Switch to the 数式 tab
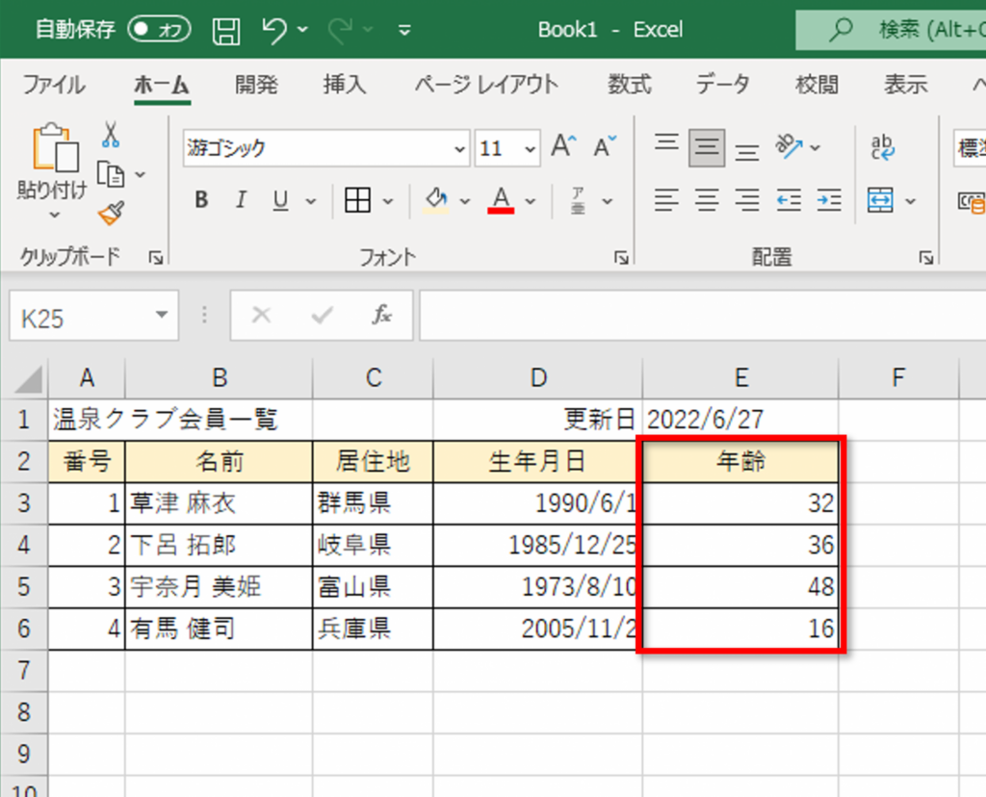 (x=630, y=85)
